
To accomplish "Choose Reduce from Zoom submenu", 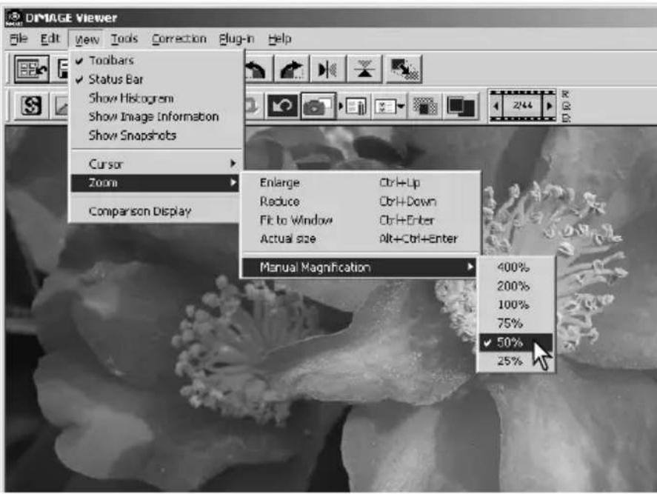I will (x=360, y=201).
